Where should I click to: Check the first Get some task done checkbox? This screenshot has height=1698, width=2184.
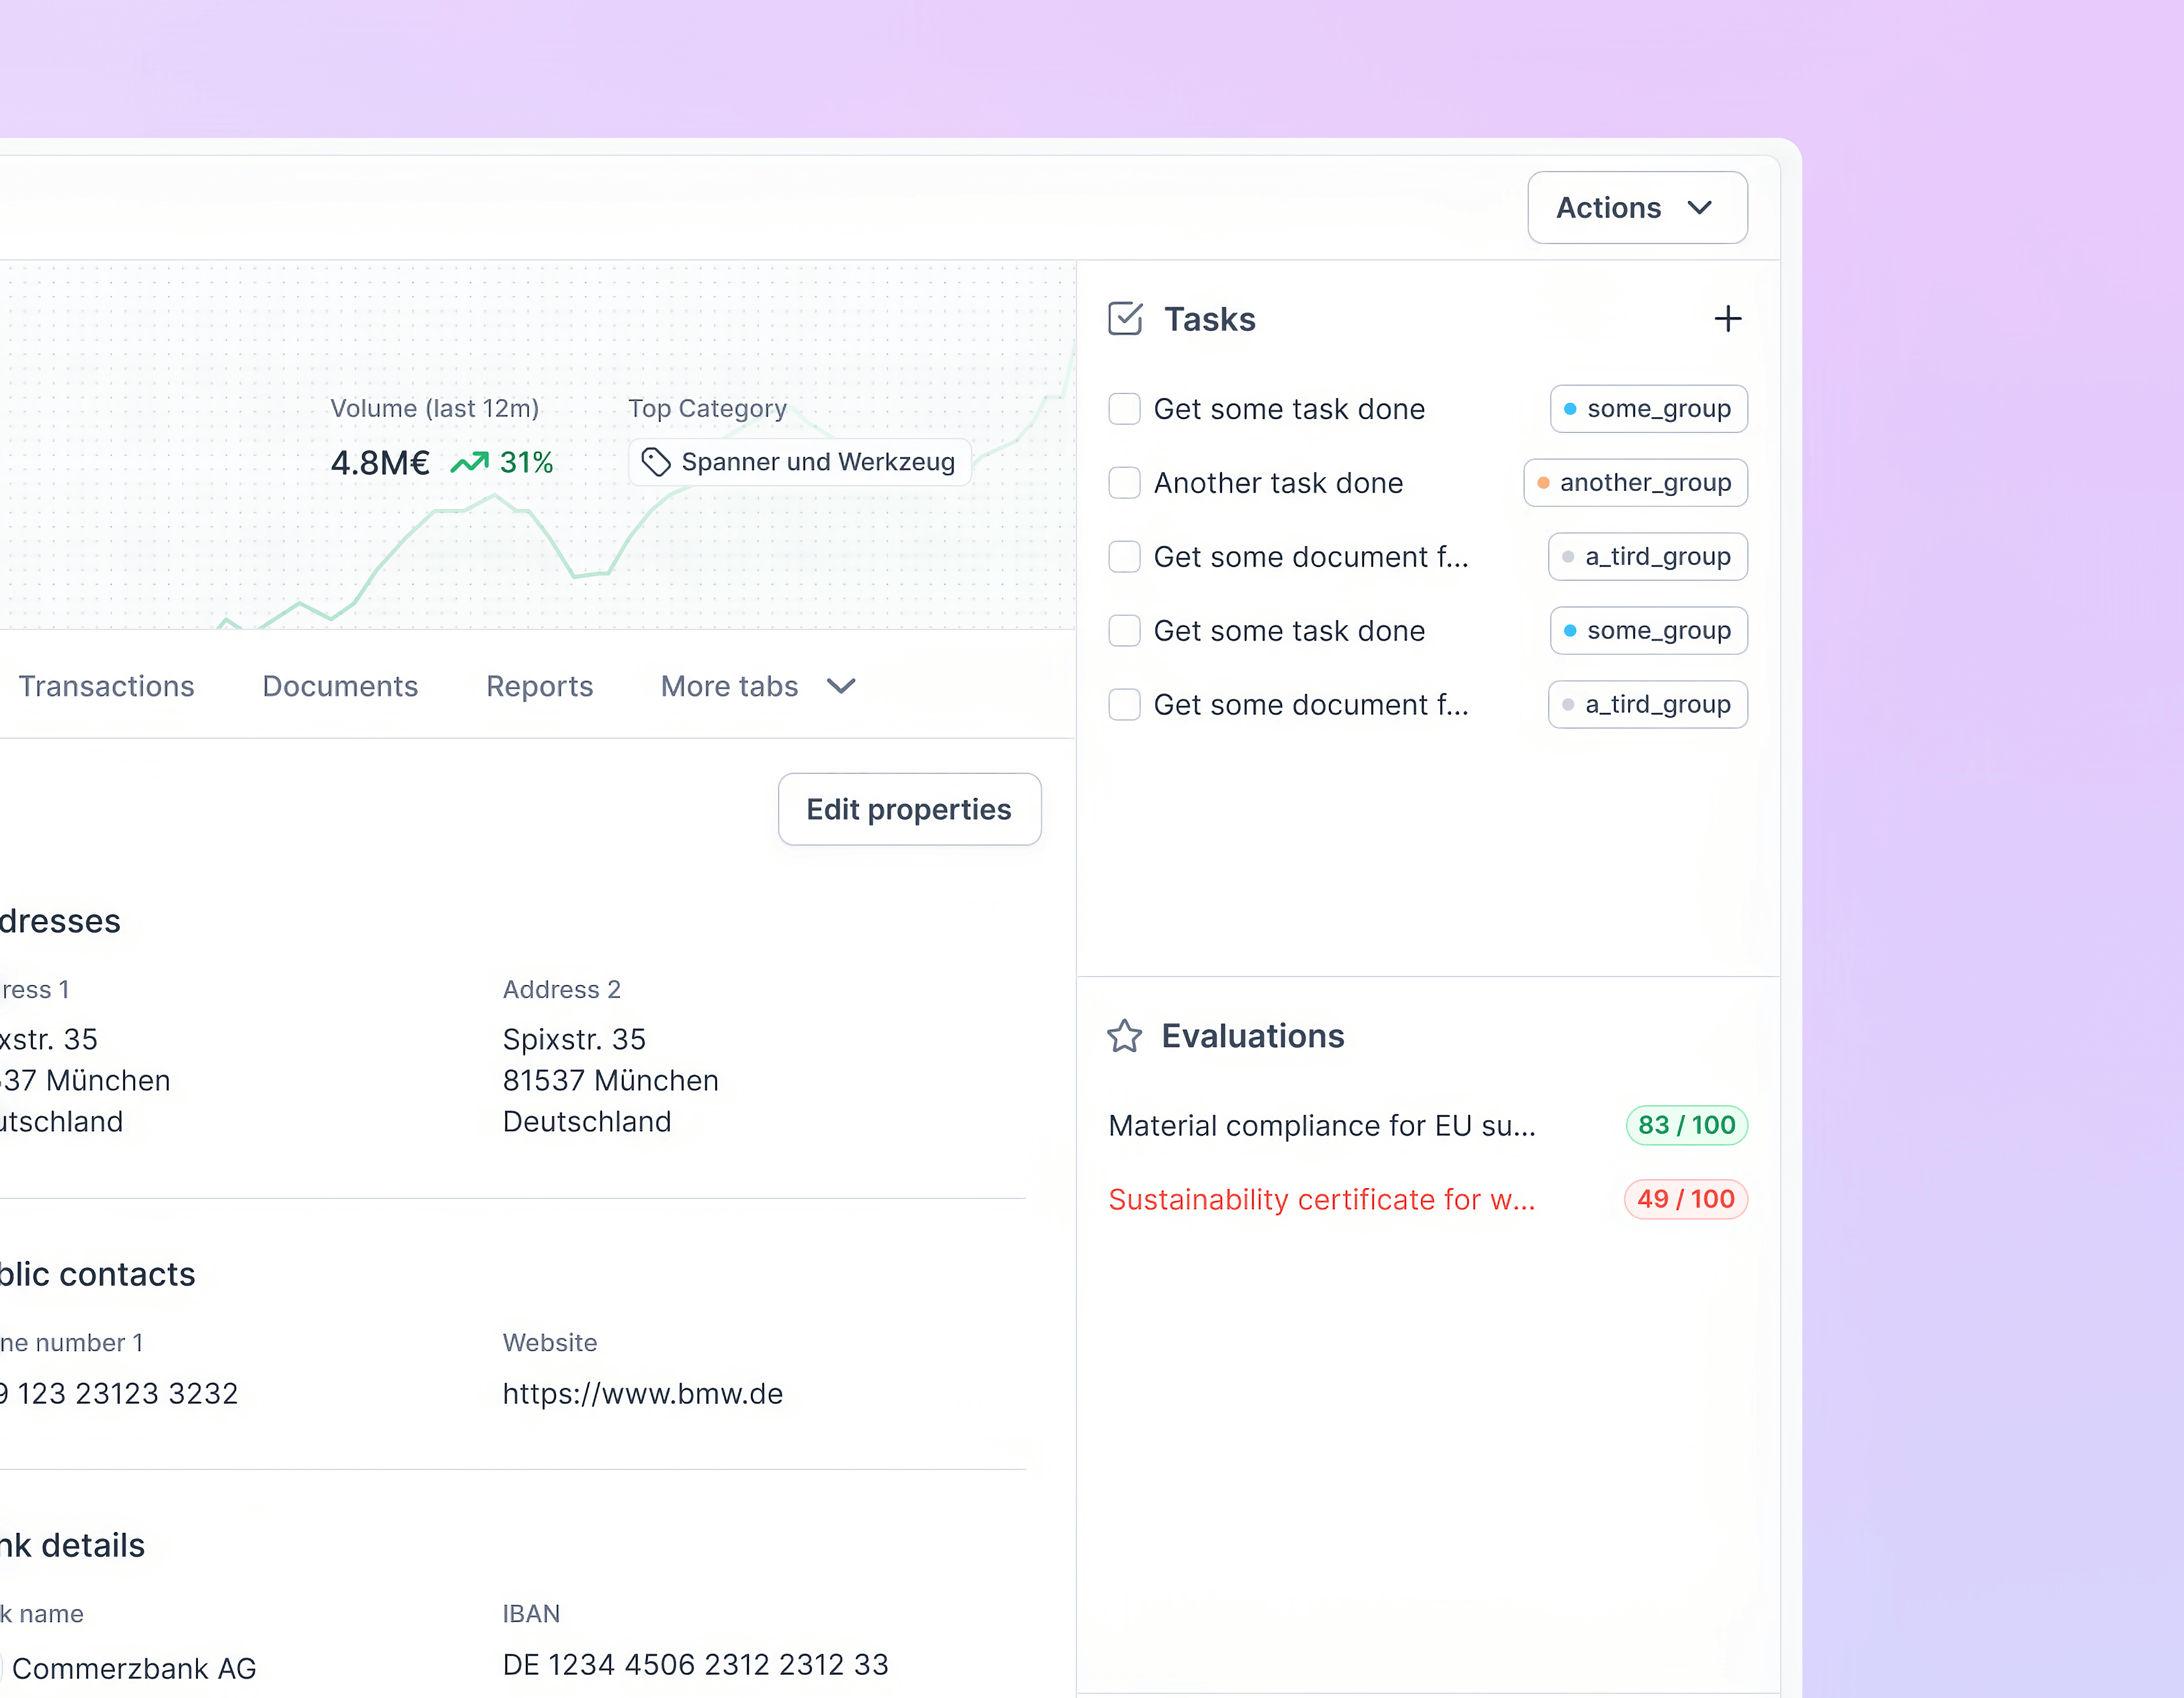point(1125,409)
